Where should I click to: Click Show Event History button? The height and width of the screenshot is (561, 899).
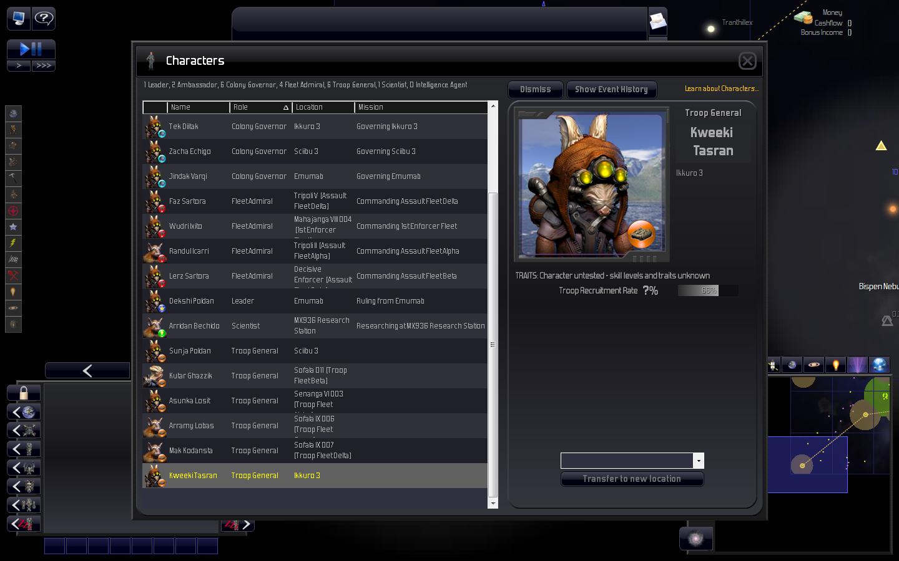(x=611, y=90)
